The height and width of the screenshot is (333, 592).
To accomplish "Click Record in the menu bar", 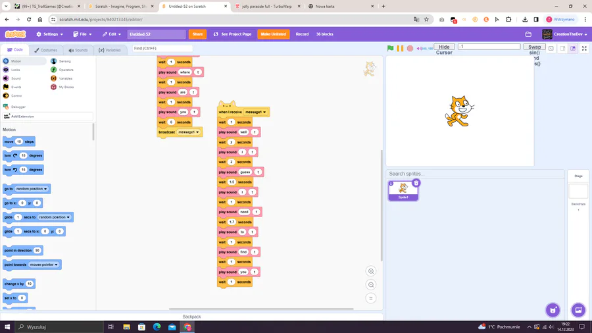I will pyautogui.click(x=302, y=34).
